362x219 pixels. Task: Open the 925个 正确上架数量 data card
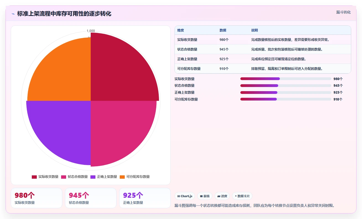[145, 198]
